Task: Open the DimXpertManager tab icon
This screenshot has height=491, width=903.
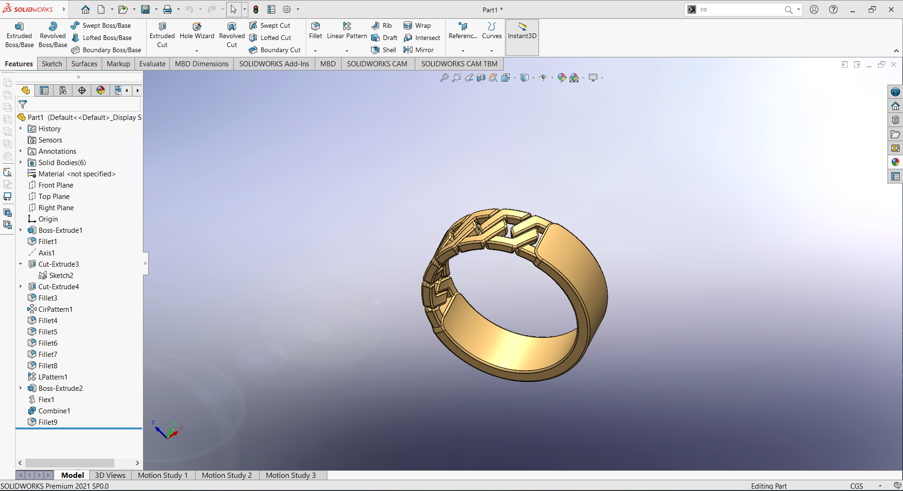Action: click(x=82, y=90)
